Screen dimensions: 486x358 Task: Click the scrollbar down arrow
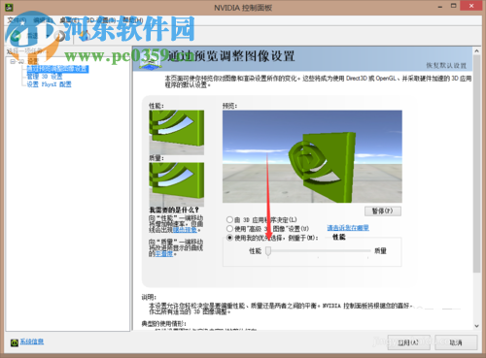pyautogui.click(x=476, y=326)
